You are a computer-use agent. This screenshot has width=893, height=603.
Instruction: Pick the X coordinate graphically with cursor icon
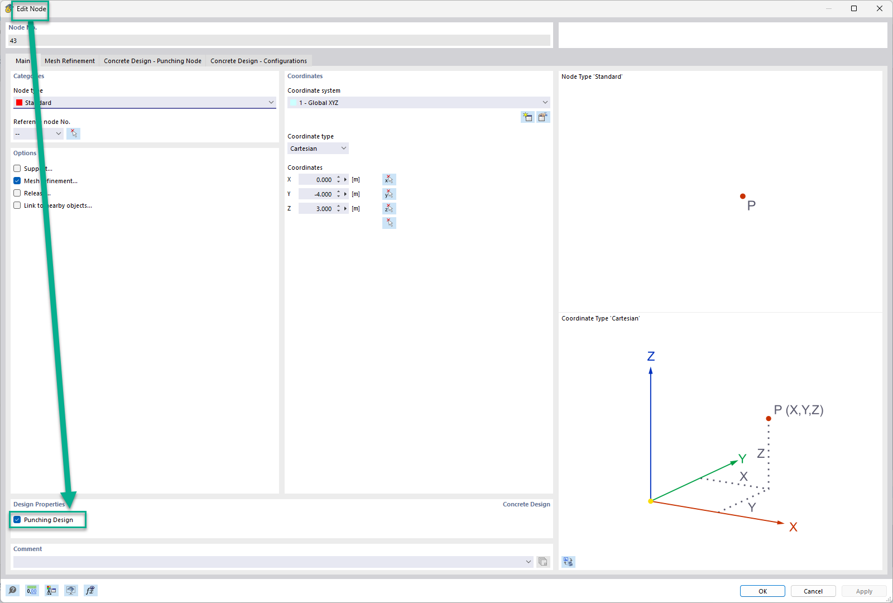point(389,179)
